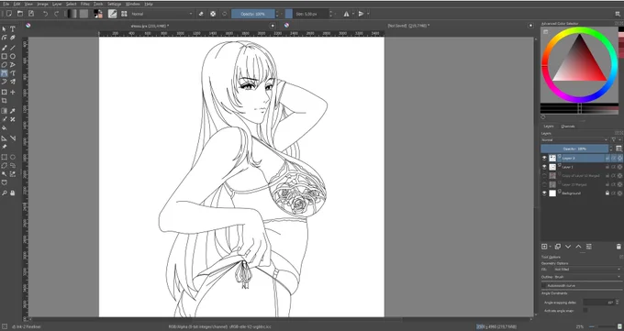The height and width of the screenshot is (331, 624).
Task: Toggle the lock on Background layer
Action: pyautogui.click(x=607, y=193)
